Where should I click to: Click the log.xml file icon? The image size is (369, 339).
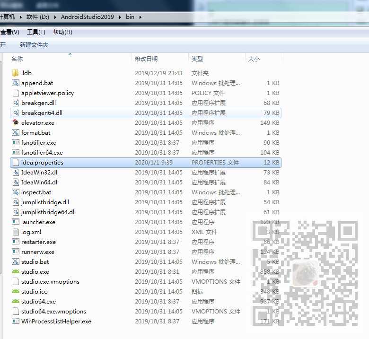(x=16, y=232)
